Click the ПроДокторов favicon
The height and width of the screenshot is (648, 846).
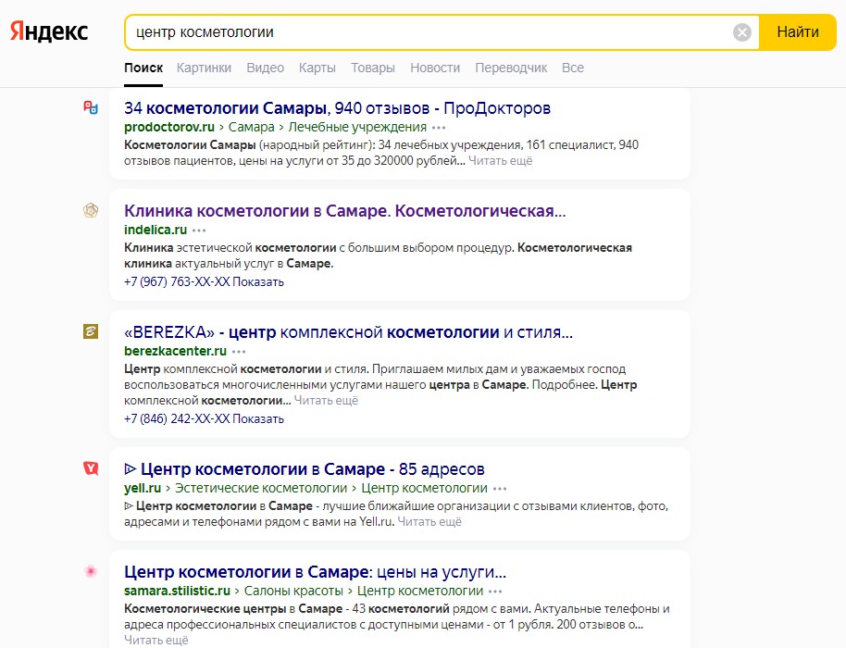tap(91, 107)
